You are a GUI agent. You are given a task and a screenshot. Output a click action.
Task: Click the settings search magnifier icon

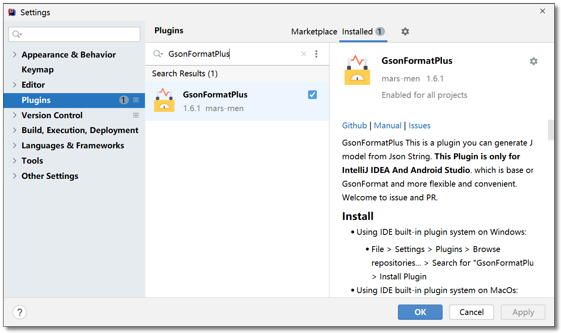click(x=17, y=34)
